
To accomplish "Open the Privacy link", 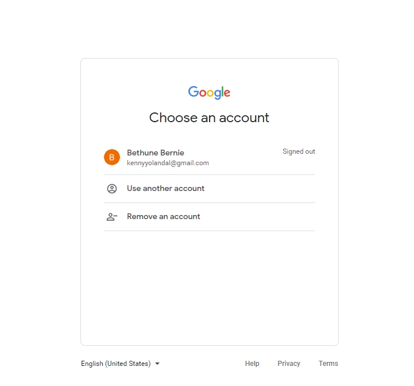I will pos(289,364).
